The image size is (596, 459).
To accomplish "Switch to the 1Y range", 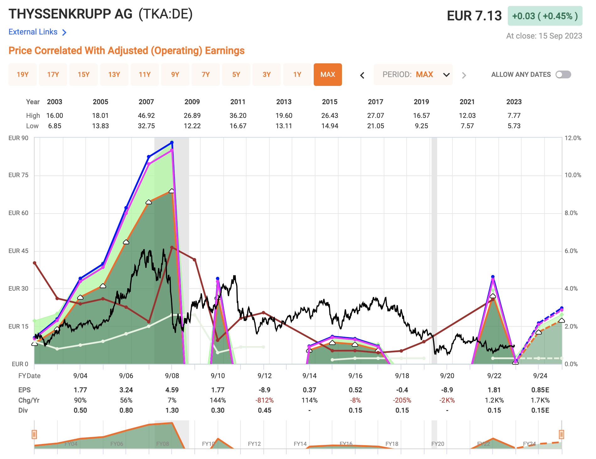I will pyautogui.click(x=297, y=75).
